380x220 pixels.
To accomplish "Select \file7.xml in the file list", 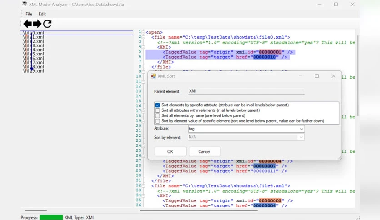I will click(34, 63).
